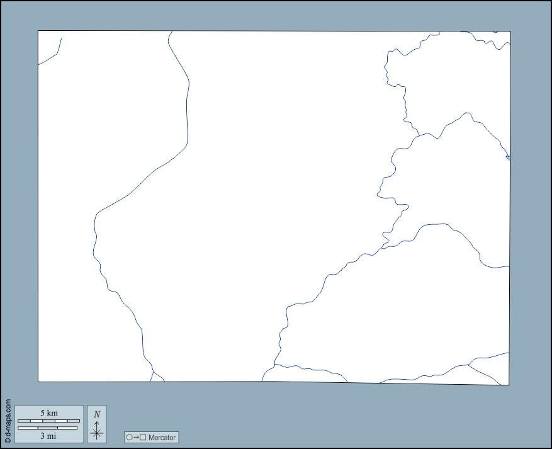Click the gray-blue border above the map
Image resolution: width=552 pixels, height=449 pixels.
tap(276, 16)
